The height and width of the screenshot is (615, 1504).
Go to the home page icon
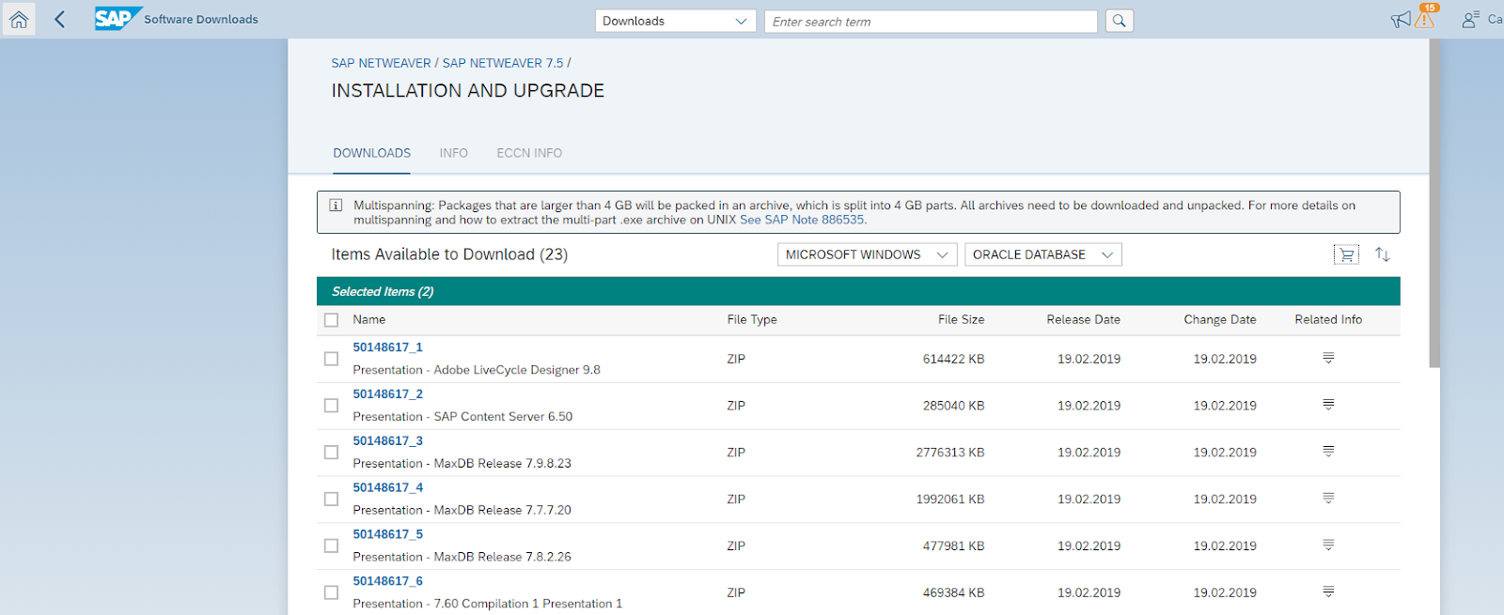19,20
